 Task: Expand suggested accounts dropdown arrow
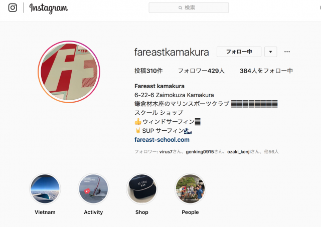coord(271,52)
